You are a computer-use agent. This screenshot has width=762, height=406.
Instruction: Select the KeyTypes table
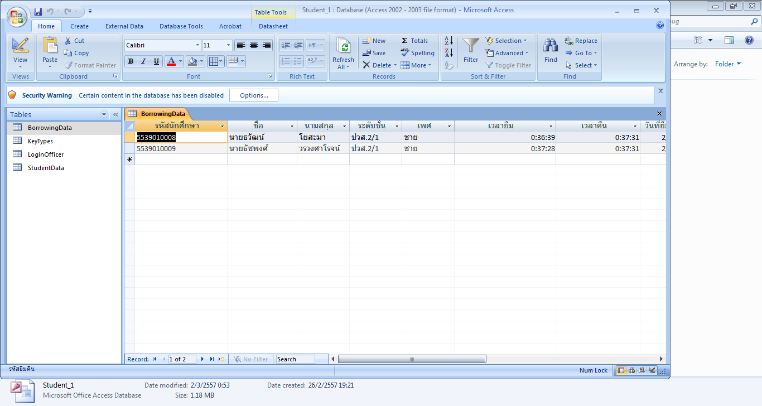click(x=64, y=141)
